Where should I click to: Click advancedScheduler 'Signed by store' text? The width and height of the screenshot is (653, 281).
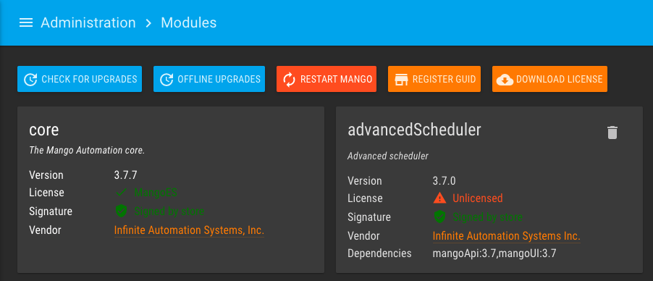click(x=488, y=217)
